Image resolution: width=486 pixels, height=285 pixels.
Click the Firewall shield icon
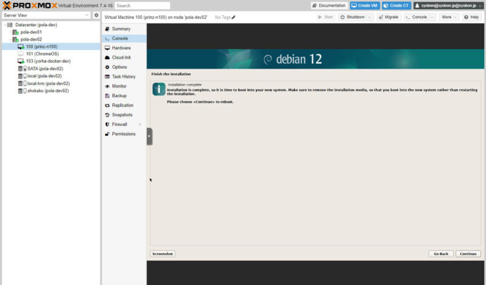[x=108, y=125]
